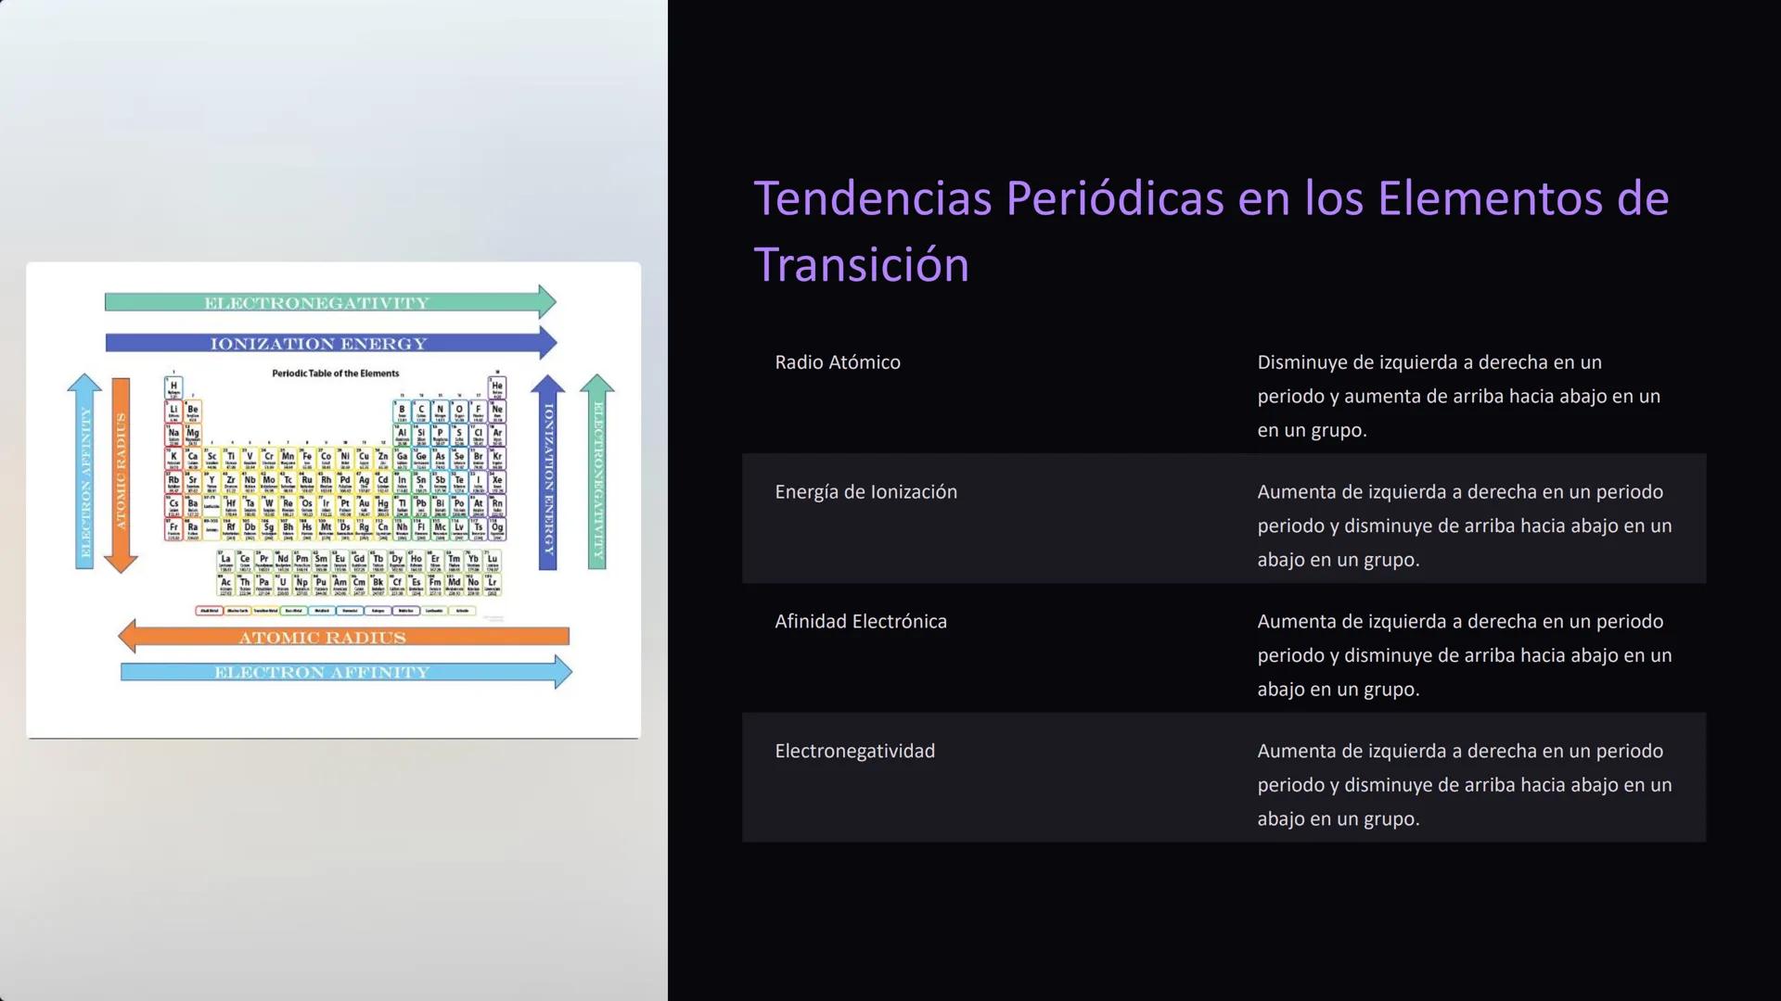The image size is (1781, 1001).
Task: Select the light blue Electron Affinity arrow
Action: point(84,473)
